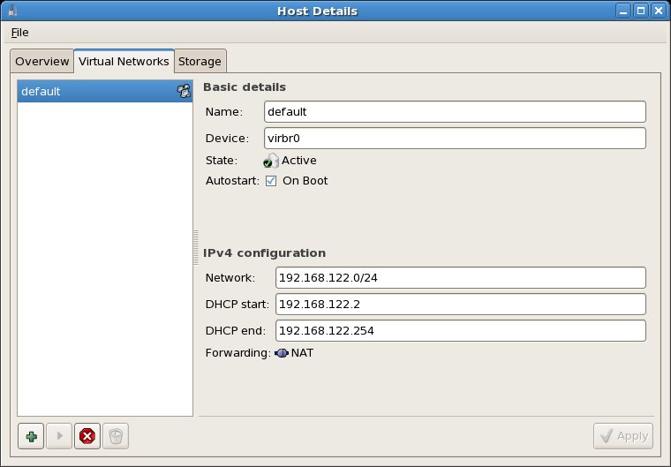Viewport: 671px width, 467px height.
Task: Click the Name field containing default
Action: [x=455, y=112]
